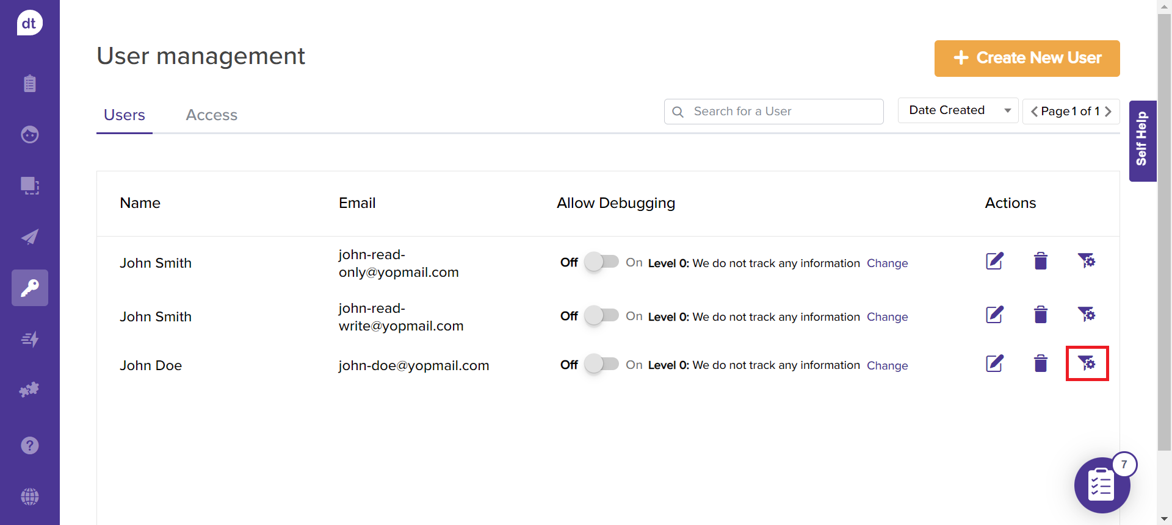1172x525 pixels.
Task: Click the key icon in sidebar
Action: pos(29,288)
